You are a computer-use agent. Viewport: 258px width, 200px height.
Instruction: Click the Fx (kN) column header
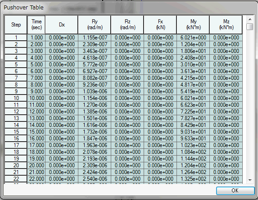pyautogui.click(x=160, y=25)
